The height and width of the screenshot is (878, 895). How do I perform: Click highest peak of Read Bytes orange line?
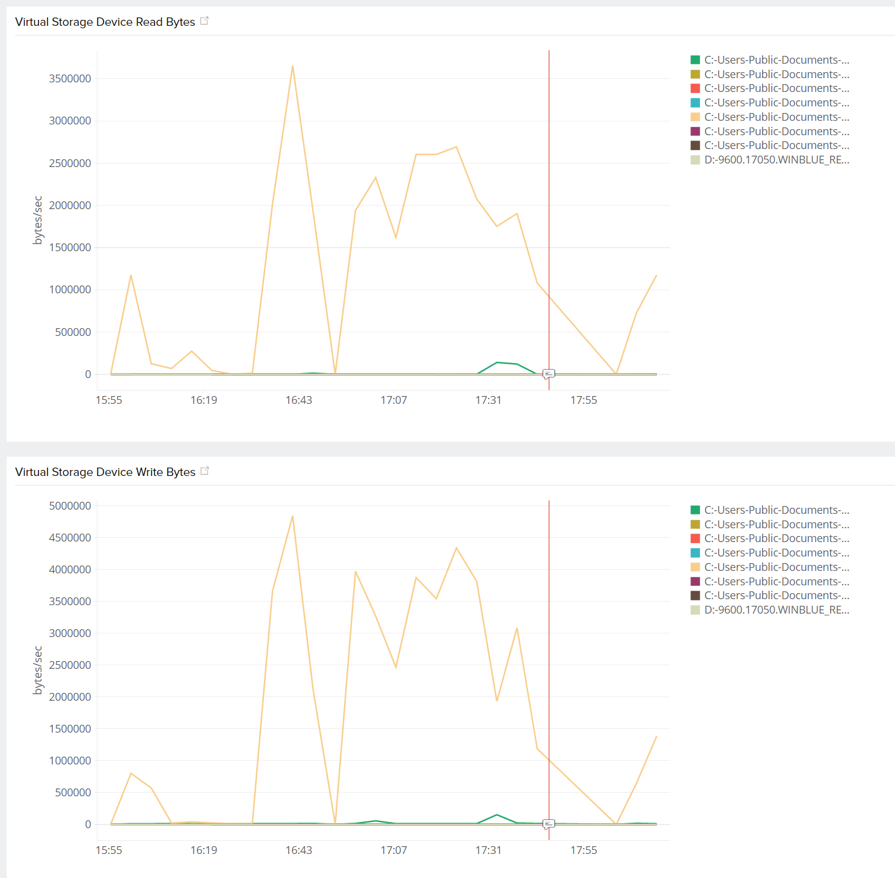tap(292, 66)
